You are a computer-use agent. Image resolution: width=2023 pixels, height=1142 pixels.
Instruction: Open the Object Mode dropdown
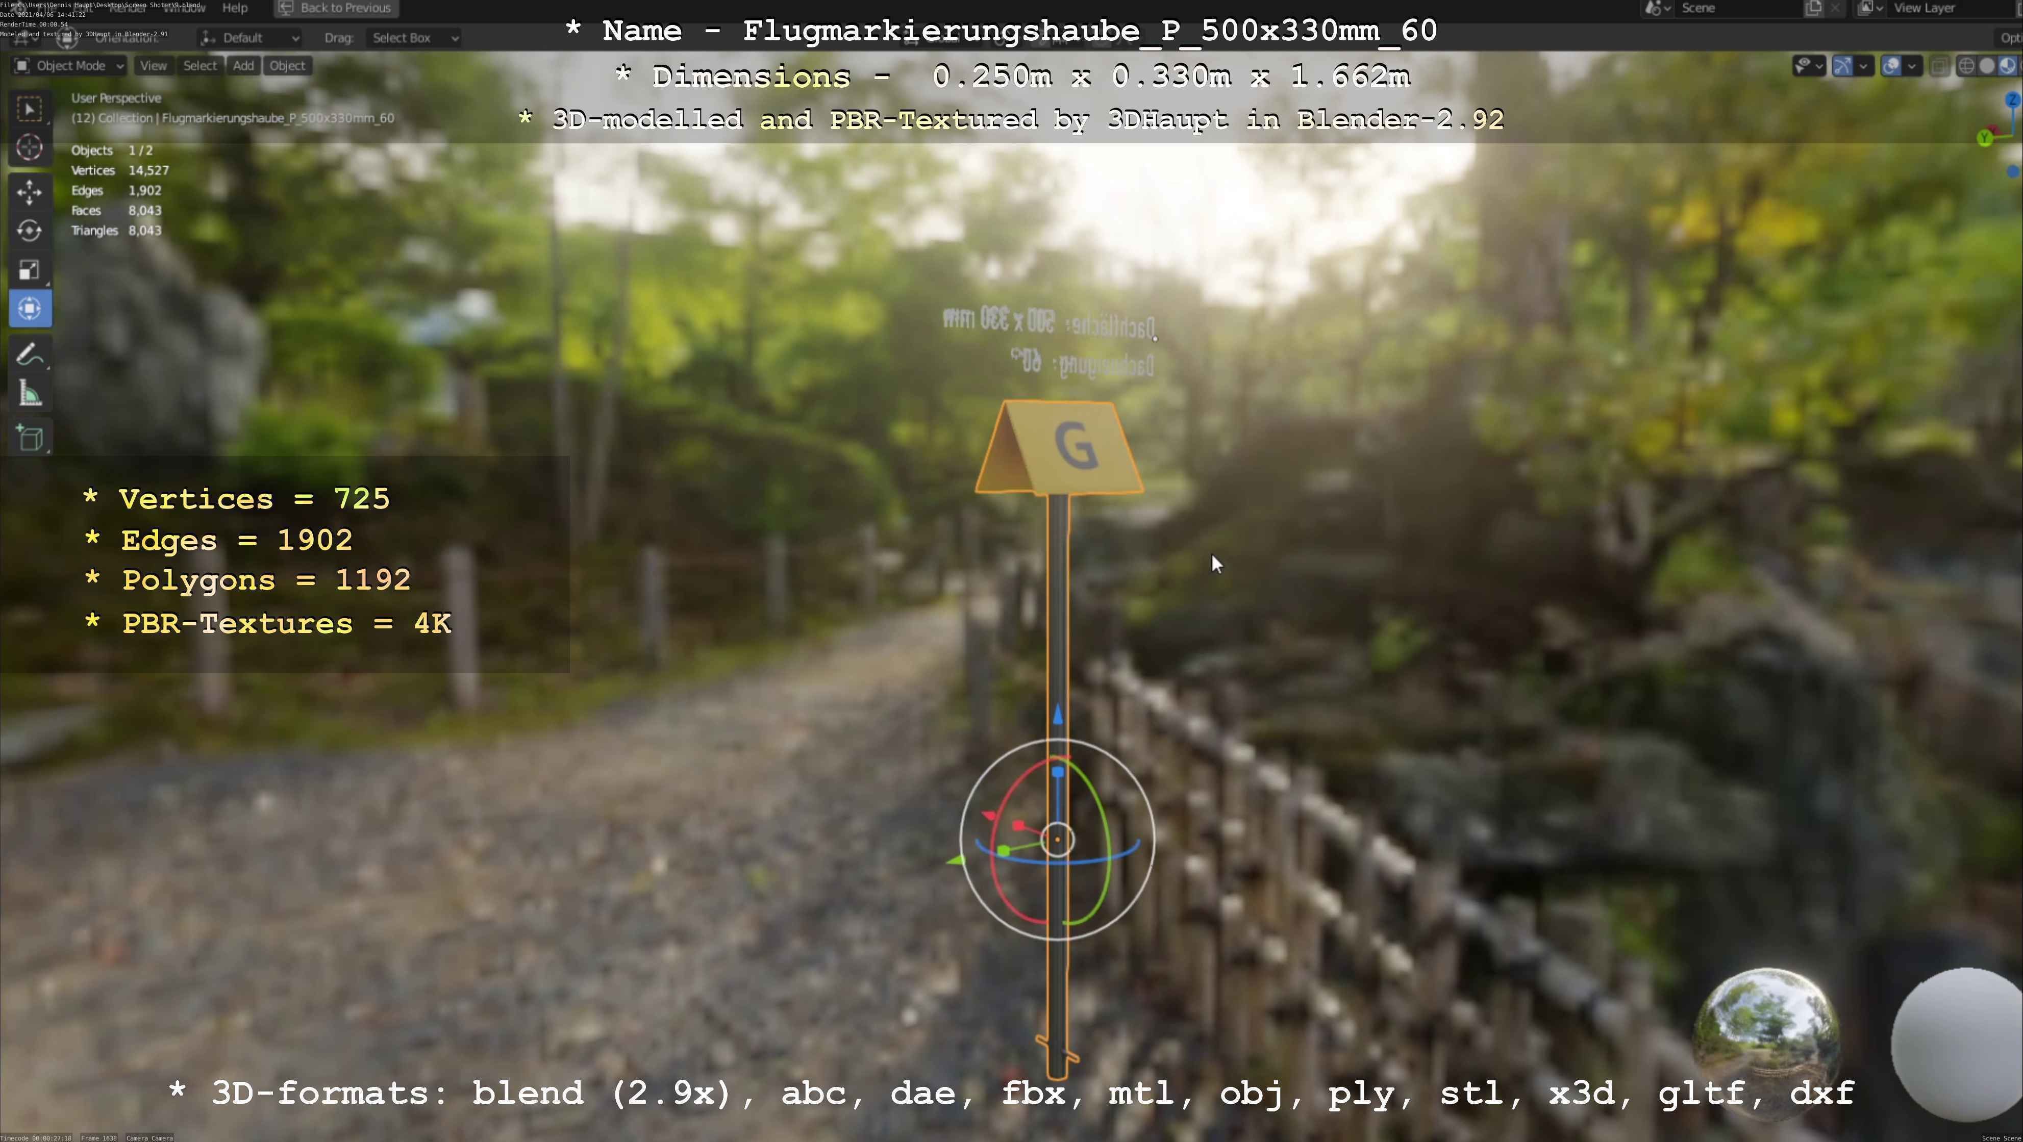point(69,66)
